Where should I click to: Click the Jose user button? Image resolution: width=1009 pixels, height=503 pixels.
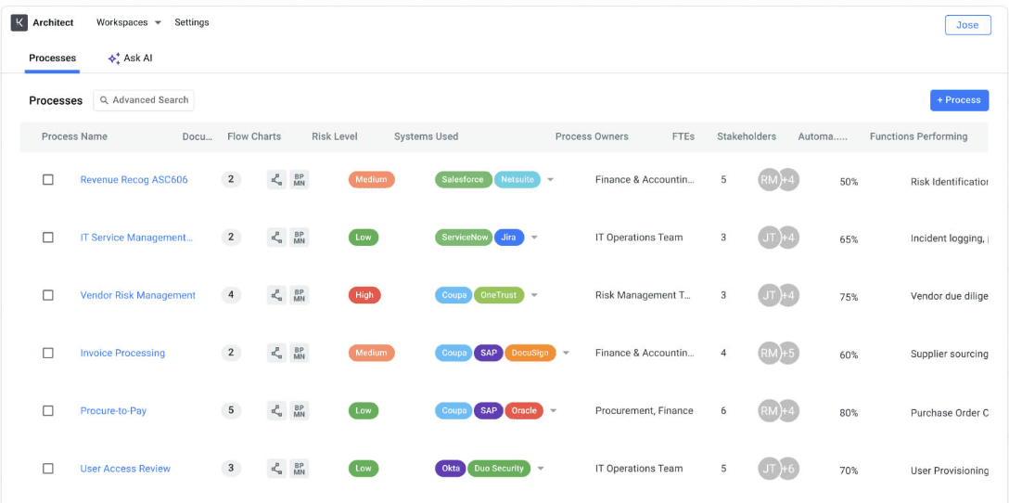pos(968,25)
